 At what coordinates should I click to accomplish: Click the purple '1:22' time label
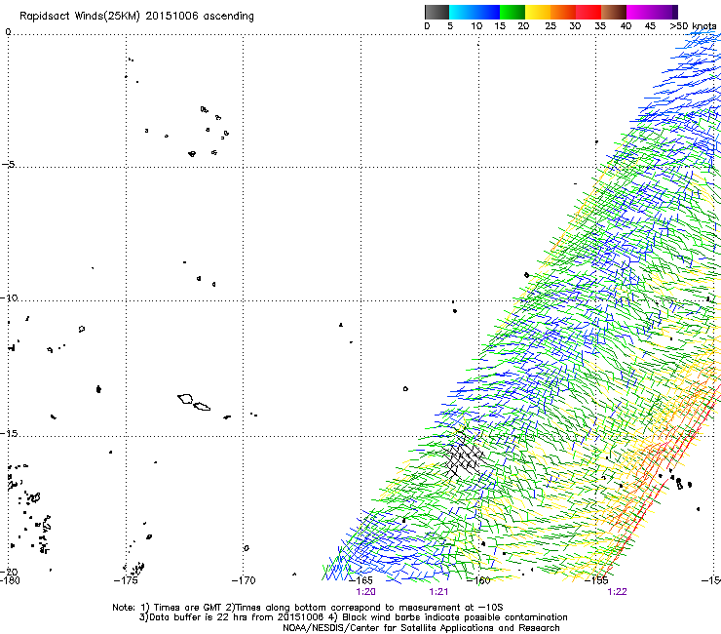click(617, 592)
